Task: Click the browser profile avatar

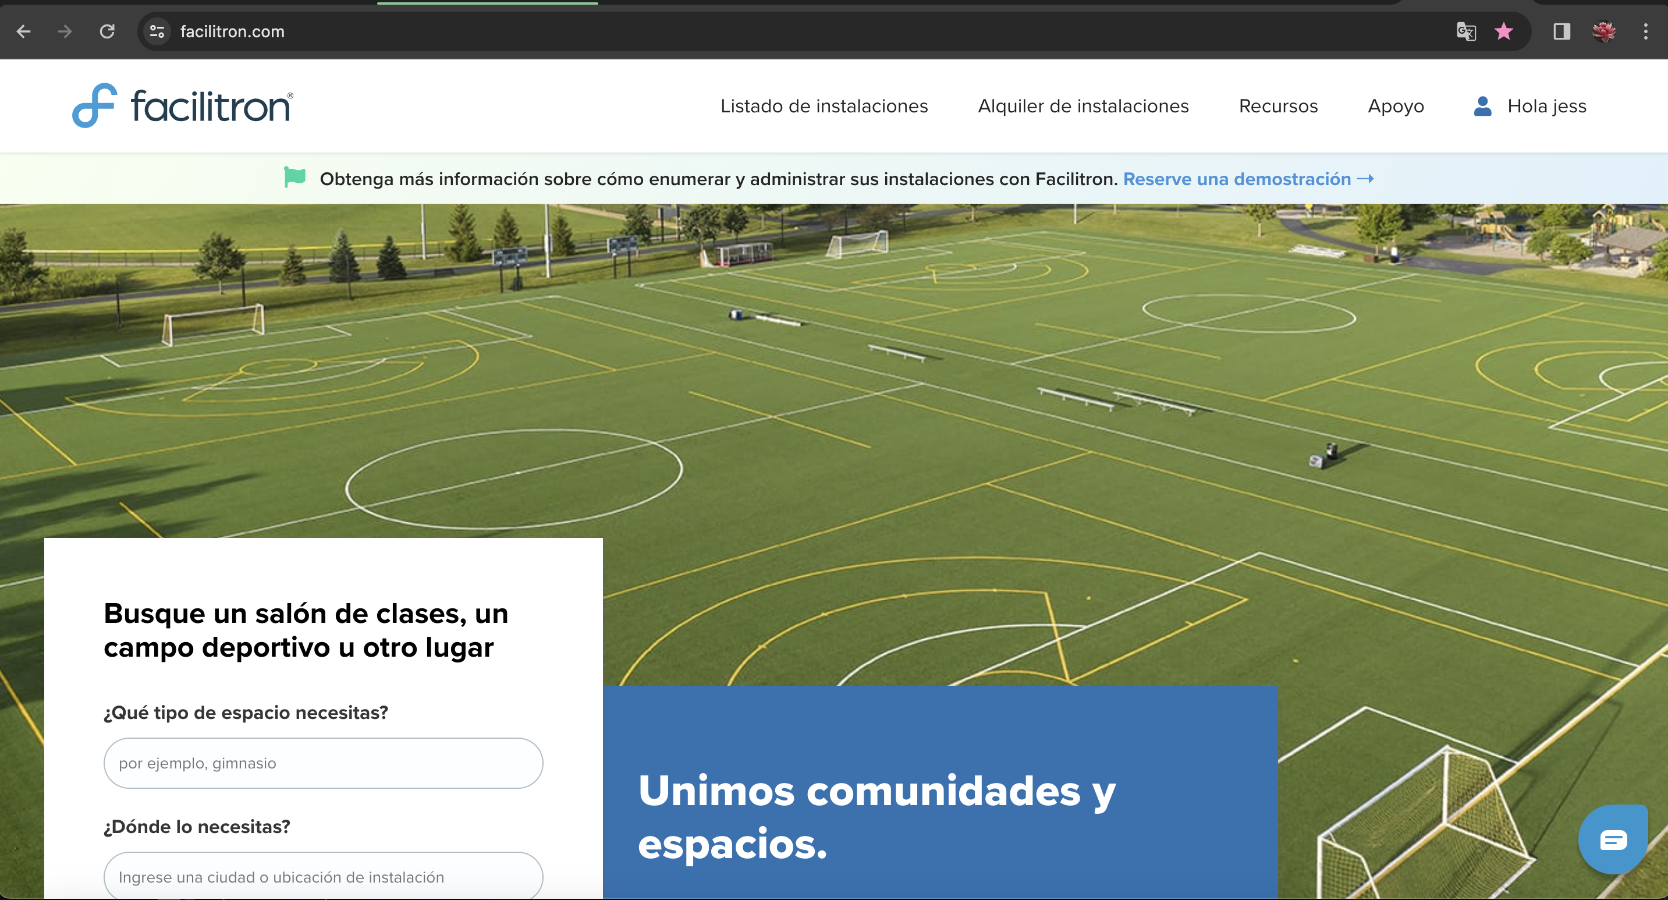Action: coord(1603,31)
